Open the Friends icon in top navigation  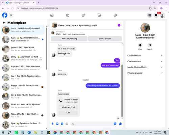coord(83,15)
